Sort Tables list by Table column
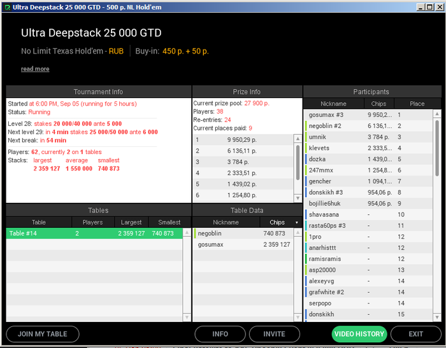Viewport: 446px width, 348px height. pyautogui.click(x=39, y=222)
